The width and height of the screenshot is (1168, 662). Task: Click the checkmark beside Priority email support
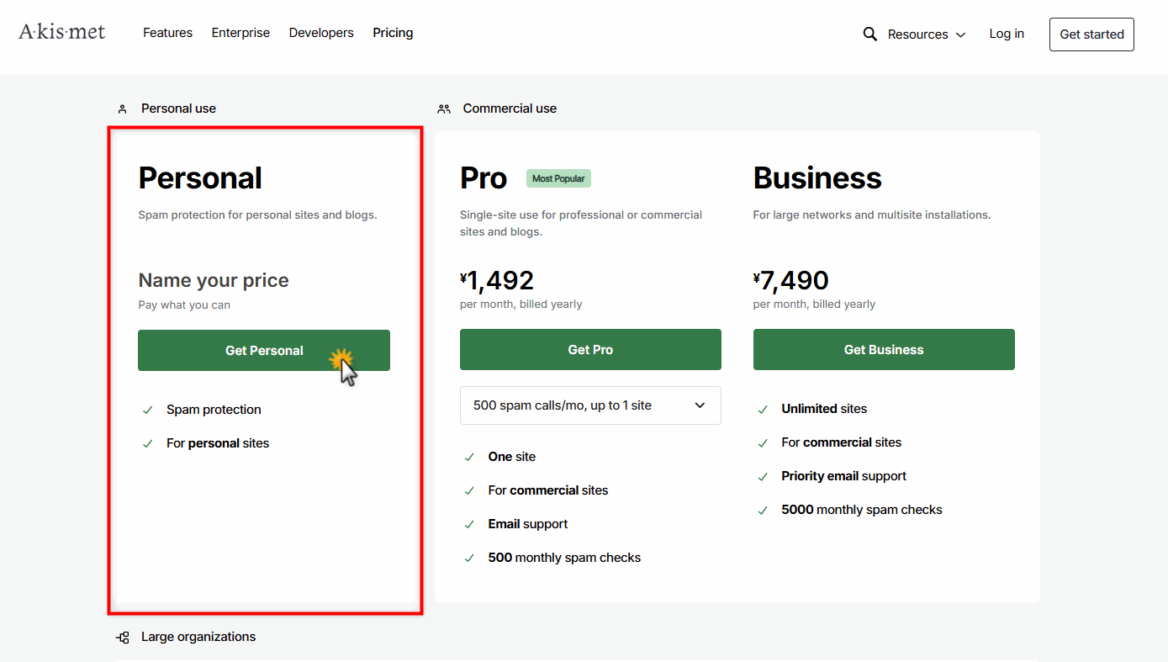coord(763,476)
